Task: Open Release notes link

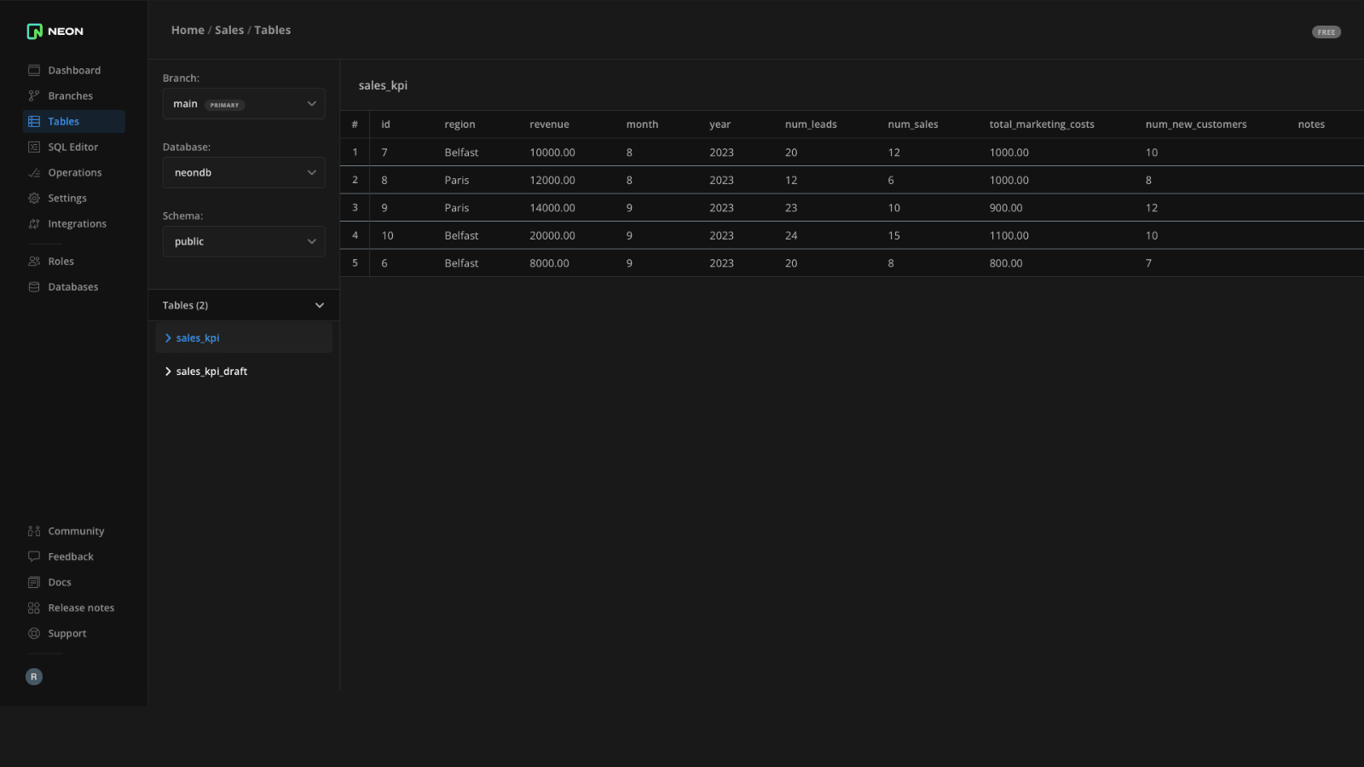Action: [81, 608]
